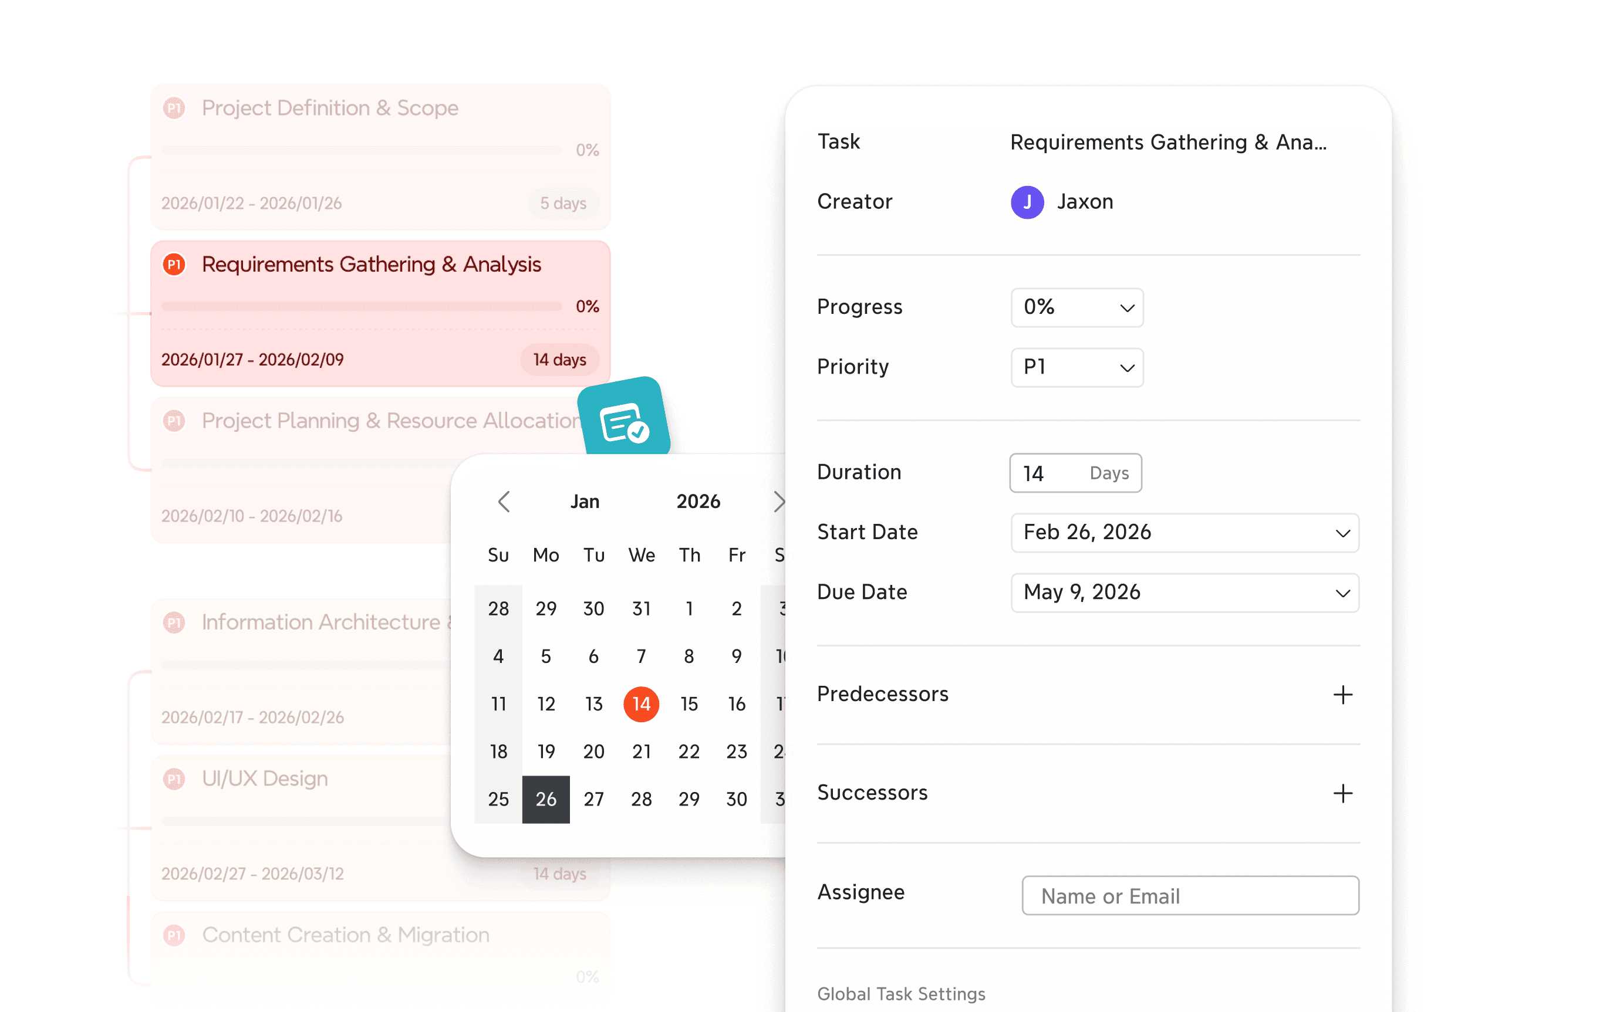Go to previous month in the calendar

pyautogui.click(x=504, y=502)
